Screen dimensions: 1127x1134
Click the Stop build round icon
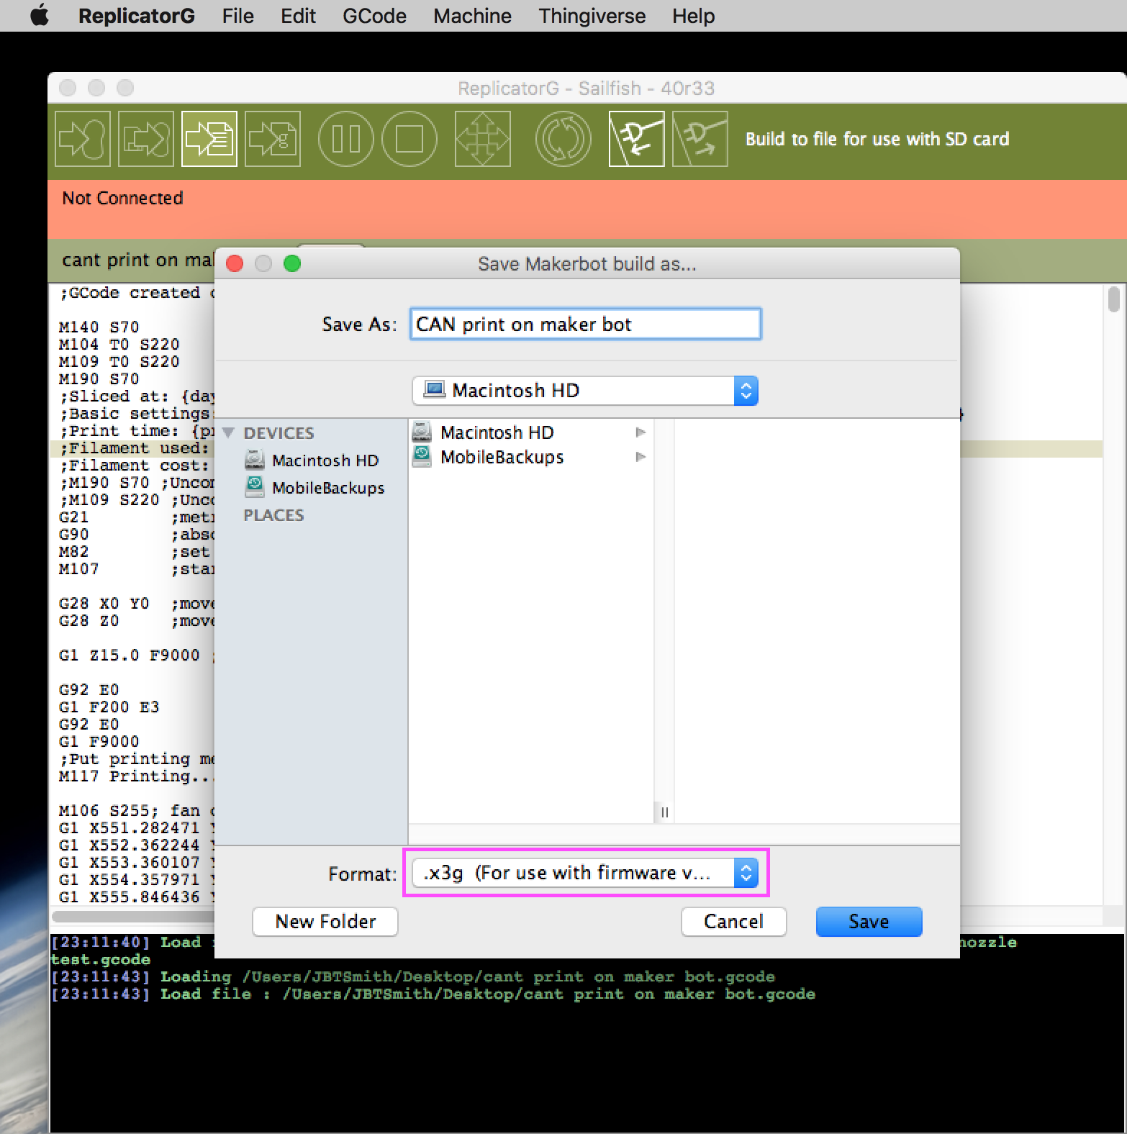pos(409,139)
